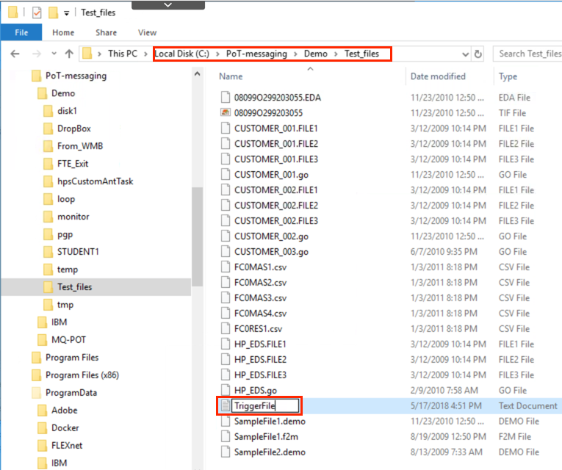This screenshot has height=470, width=562.
Task: Select CUSTOMER_001.go file
Action: coord(271,175)
